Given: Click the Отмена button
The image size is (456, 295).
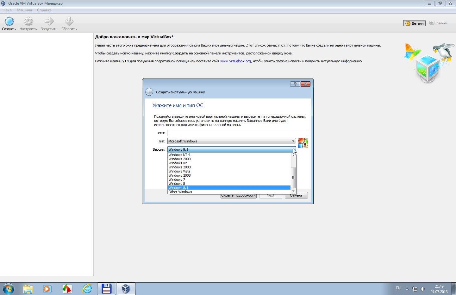Looking at the screenshot, I should click(296, 195).
